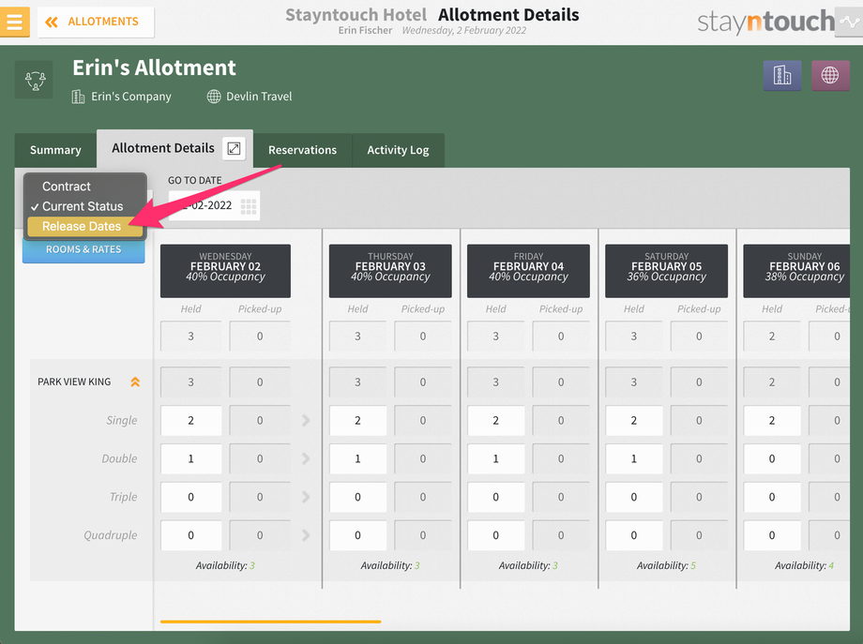This screenshot has width=863, height=644.
Task: Open the hamburger main menu
Action: click(15, 22)
